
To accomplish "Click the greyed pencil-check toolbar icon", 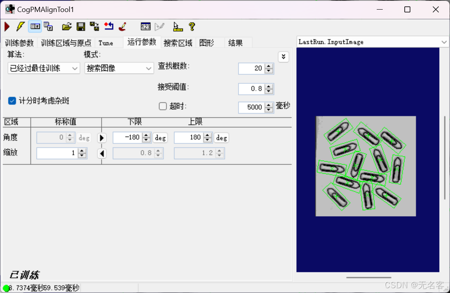I will click(x=160, y=27).
